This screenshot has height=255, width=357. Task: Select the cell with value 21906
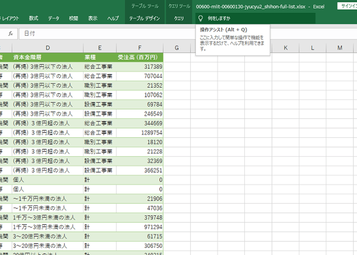coord(139,199)
